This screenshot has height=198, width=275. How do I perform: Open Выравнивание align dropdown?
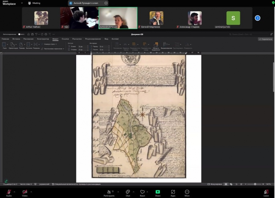click(166, 46)
